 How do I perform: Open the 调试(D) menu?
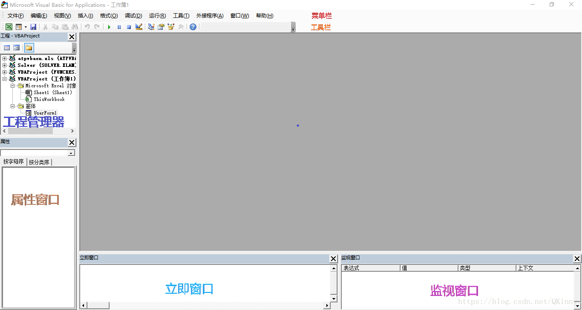[x=133, y=16]
